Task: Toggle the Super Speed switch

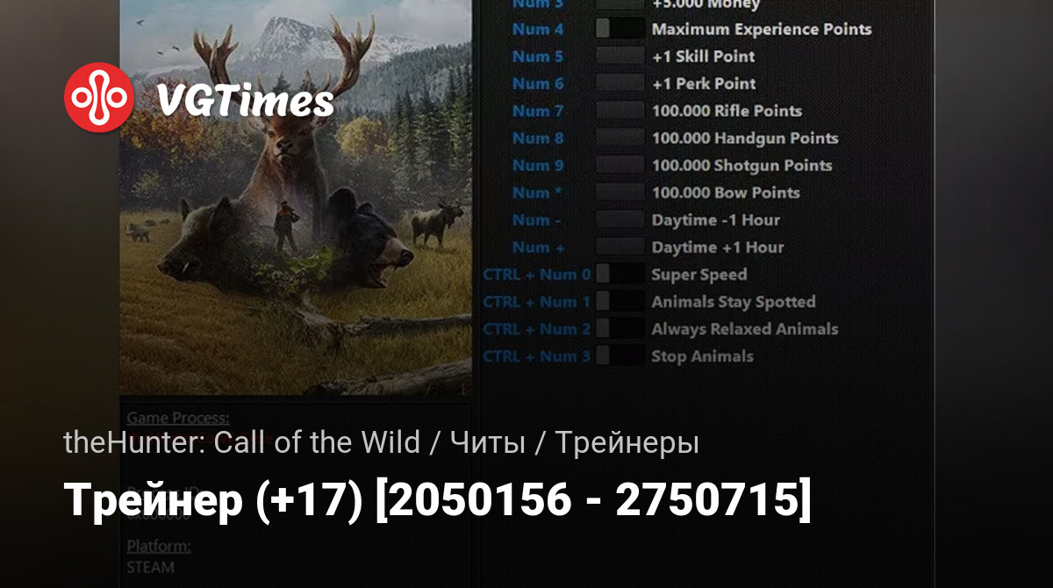Action: click(620, 275)
